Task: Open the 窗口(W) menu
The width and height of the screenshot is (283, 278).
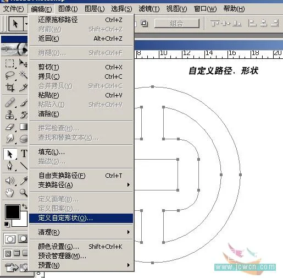Action: 205,9
